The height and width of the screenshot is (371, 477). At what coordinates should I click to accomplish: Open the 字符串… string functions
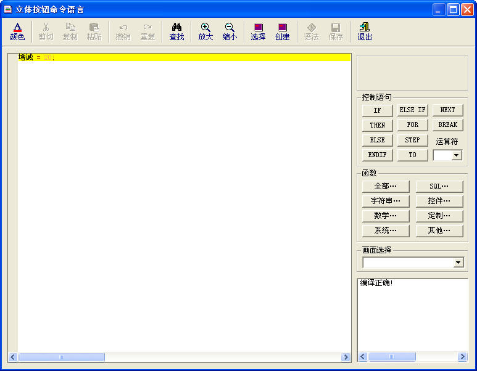tap(386, 201)
